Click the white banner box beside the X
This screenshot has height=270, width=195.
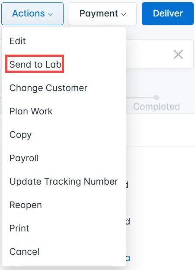click(160, 54)
